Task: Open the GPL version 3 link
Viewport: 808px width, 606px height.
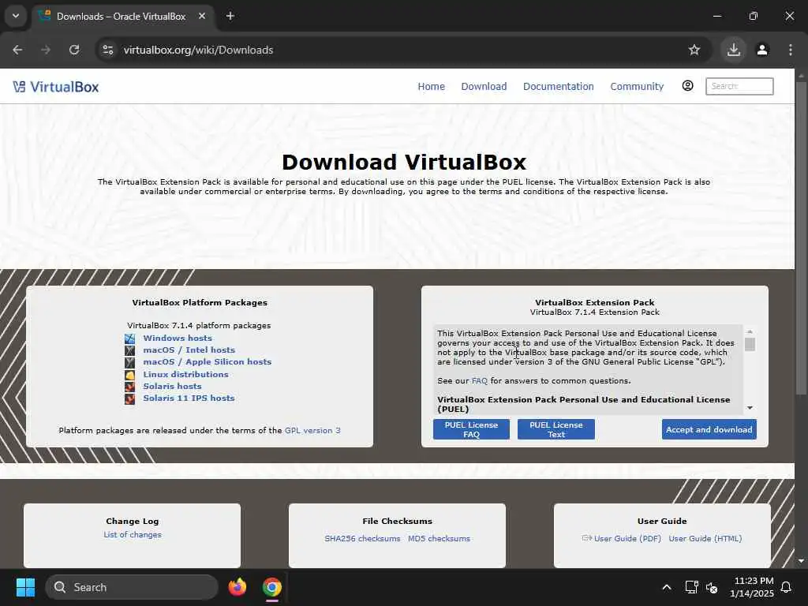Action: point(312,430)
